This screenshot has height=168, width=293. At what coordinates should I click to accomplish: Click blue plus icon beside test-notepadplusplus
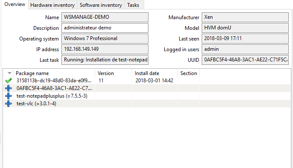9,96
